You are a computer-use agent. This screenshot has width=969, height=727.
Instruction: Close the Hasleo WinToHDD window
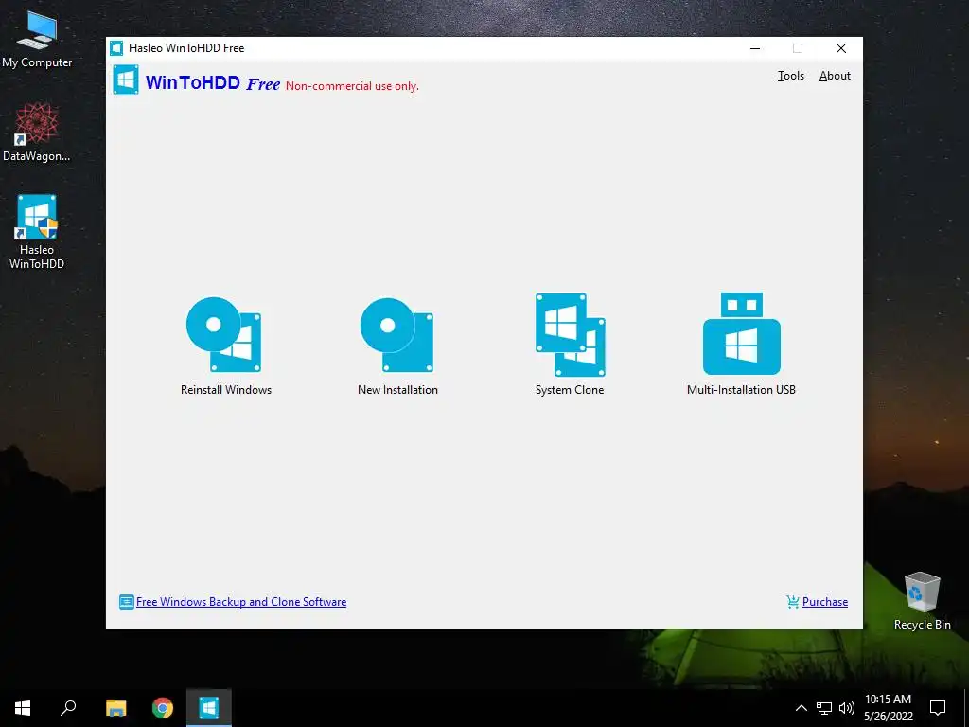click(841, 48)
